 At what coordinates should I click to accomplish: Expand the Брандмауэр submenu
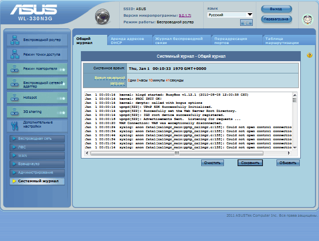click(37, 164)
